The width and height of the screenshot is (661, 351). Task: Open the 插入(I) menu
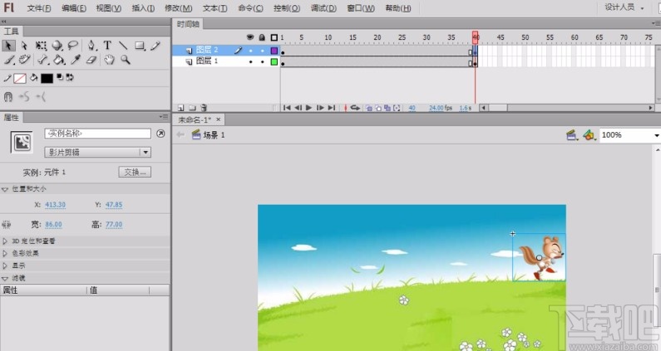pyautogui.click(x=143, y=8)
